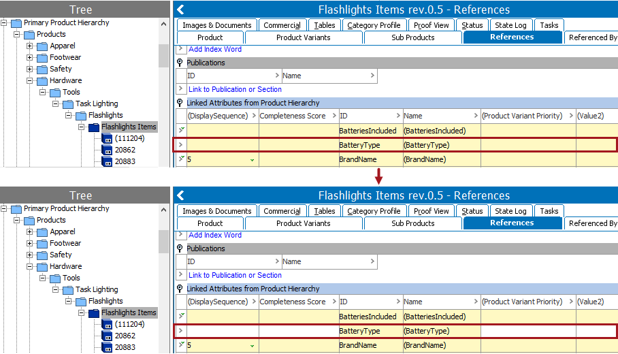Open the State Log tab in lower editor
The width and height of the screenshot is (618, 354).
point(510,211)
